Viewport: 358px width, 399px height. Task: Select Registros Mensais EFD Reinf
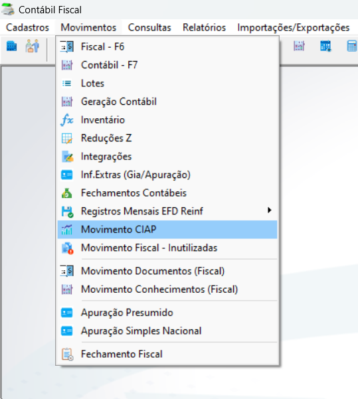coord(167,211)
